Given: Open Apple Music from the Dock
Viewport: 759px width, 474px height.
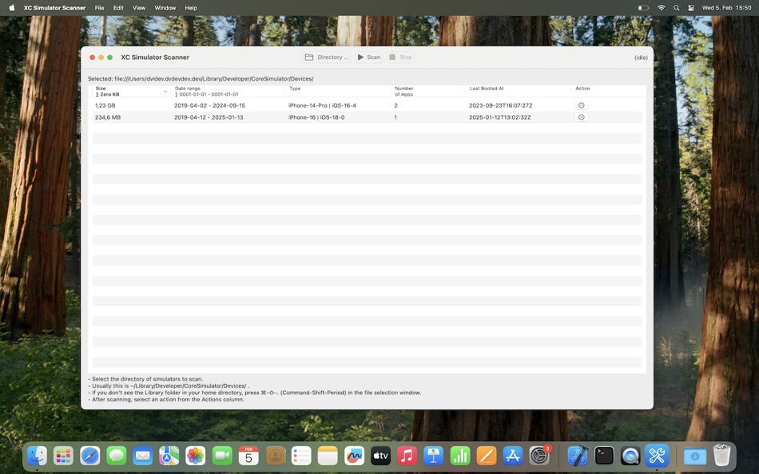Looking at the screenshot, I should click(x=406, y=456).
